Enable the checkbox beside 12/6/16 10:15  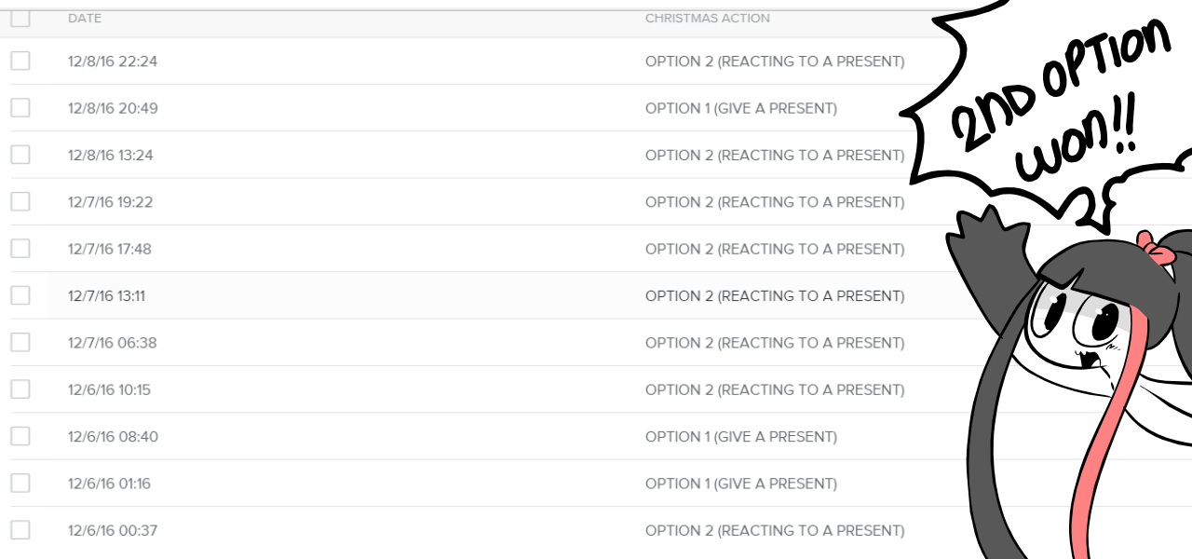20,389
